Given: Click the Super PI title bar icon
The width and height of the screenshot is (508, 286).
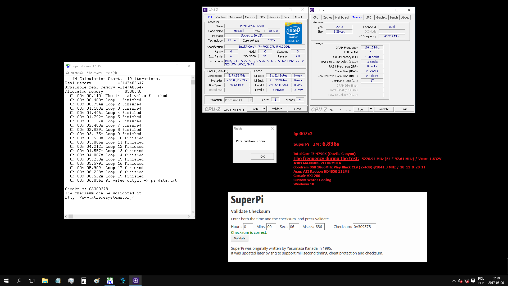Looking at the screenshot, I should 68,66.
